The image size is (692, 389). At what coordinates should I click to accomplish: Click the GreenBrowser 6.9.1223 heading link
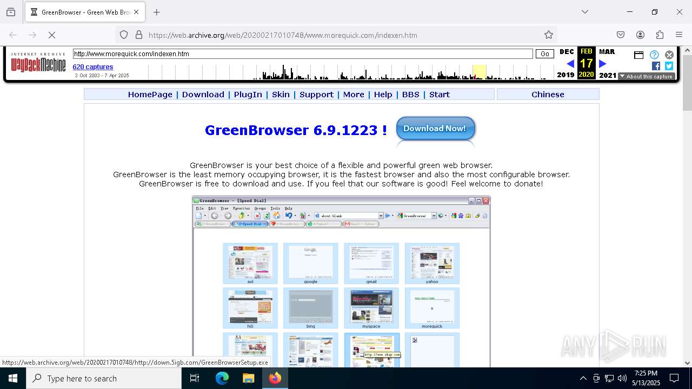(296, 130)
